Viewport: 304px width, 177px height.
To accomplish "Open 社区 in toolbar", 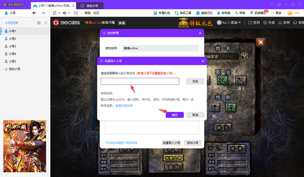I will pyautogui.click(x=97, y=13).
